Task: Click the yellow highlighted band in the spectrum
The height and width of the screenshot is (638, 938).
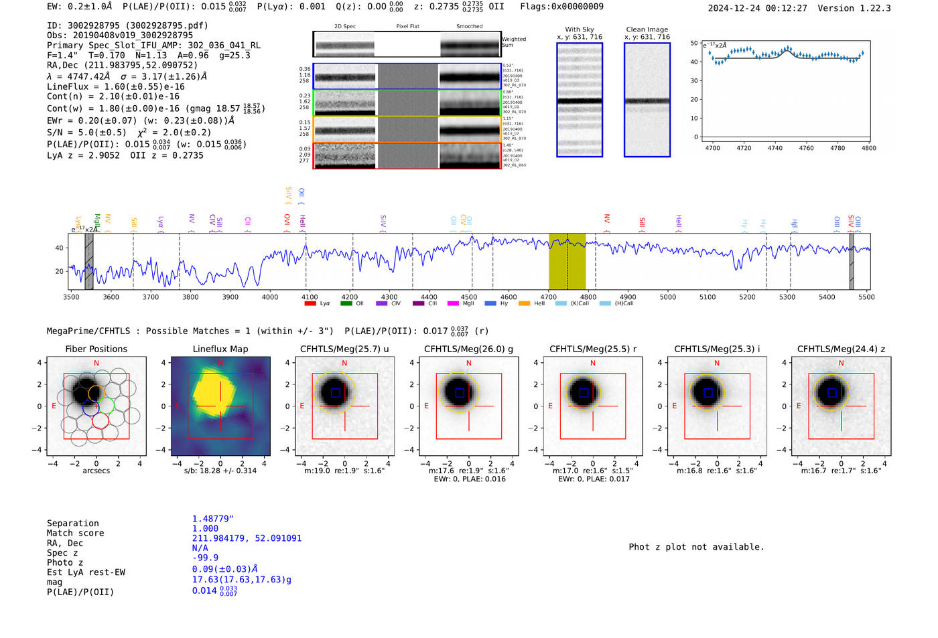Action: pyautogui.click(x=567, y=261)
